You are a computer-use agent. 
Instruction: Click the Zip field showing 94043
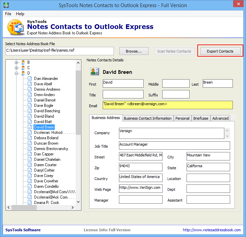pos(141,167)
